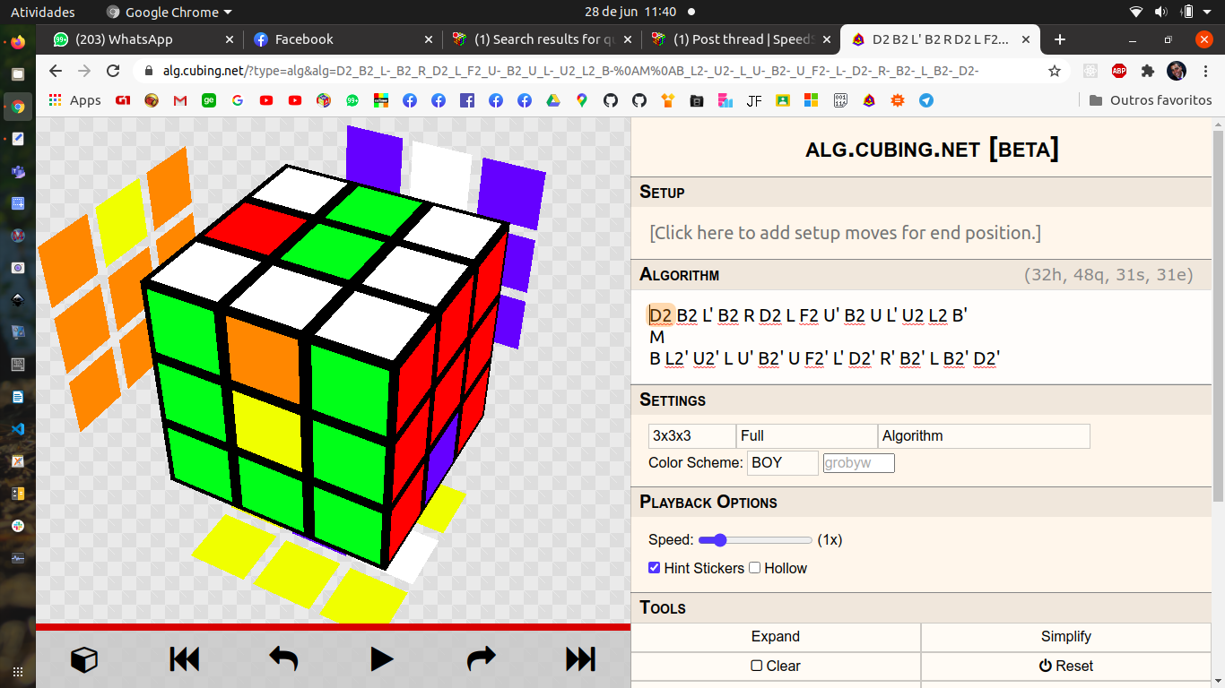
Task: Open Visual Studio Code from the dock
Action: (18, 429)
